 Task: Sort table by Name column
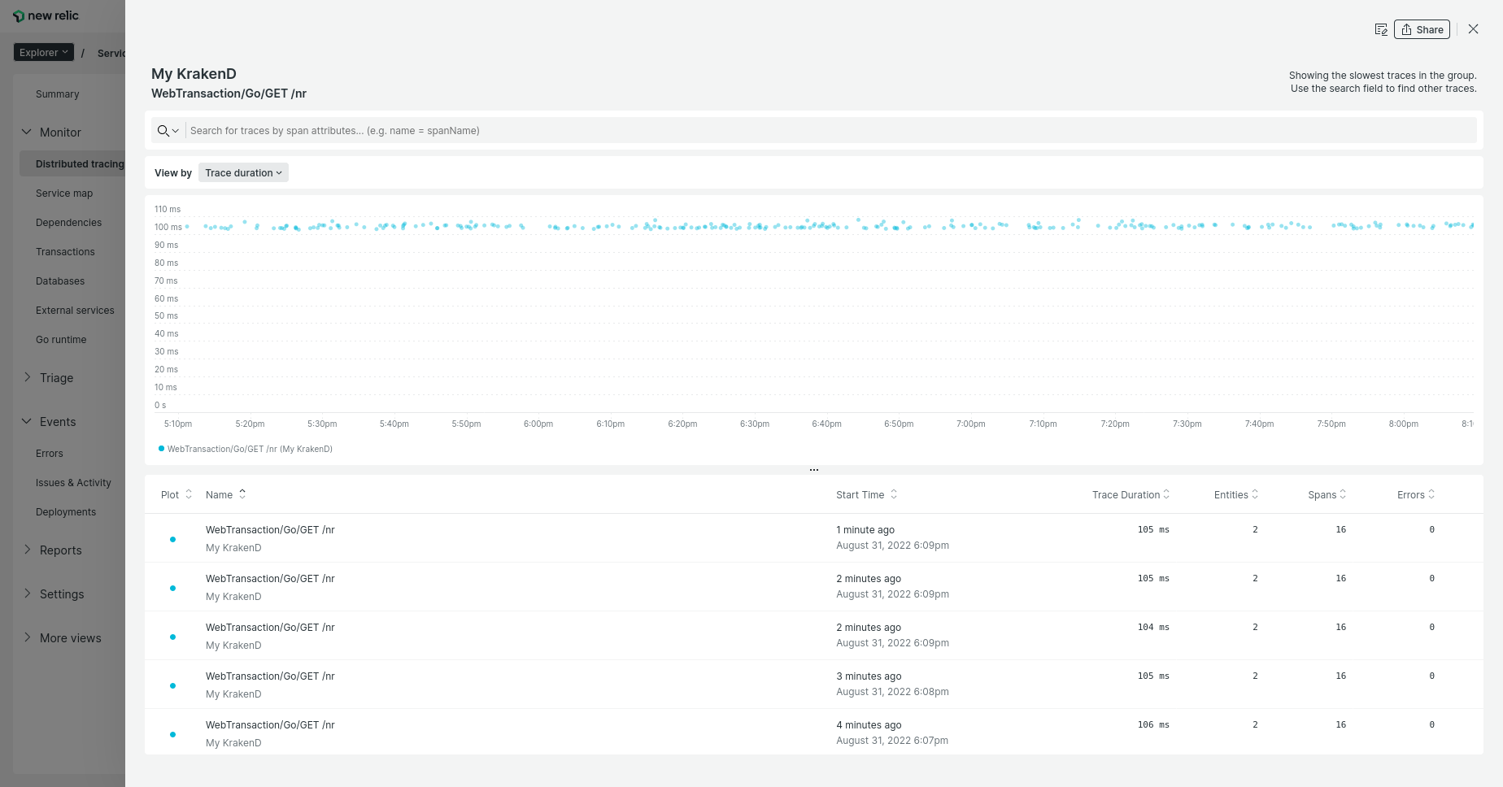coord(225,494)
